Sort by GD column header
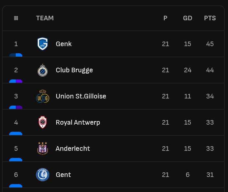The image size is (228, 192). 188,18
